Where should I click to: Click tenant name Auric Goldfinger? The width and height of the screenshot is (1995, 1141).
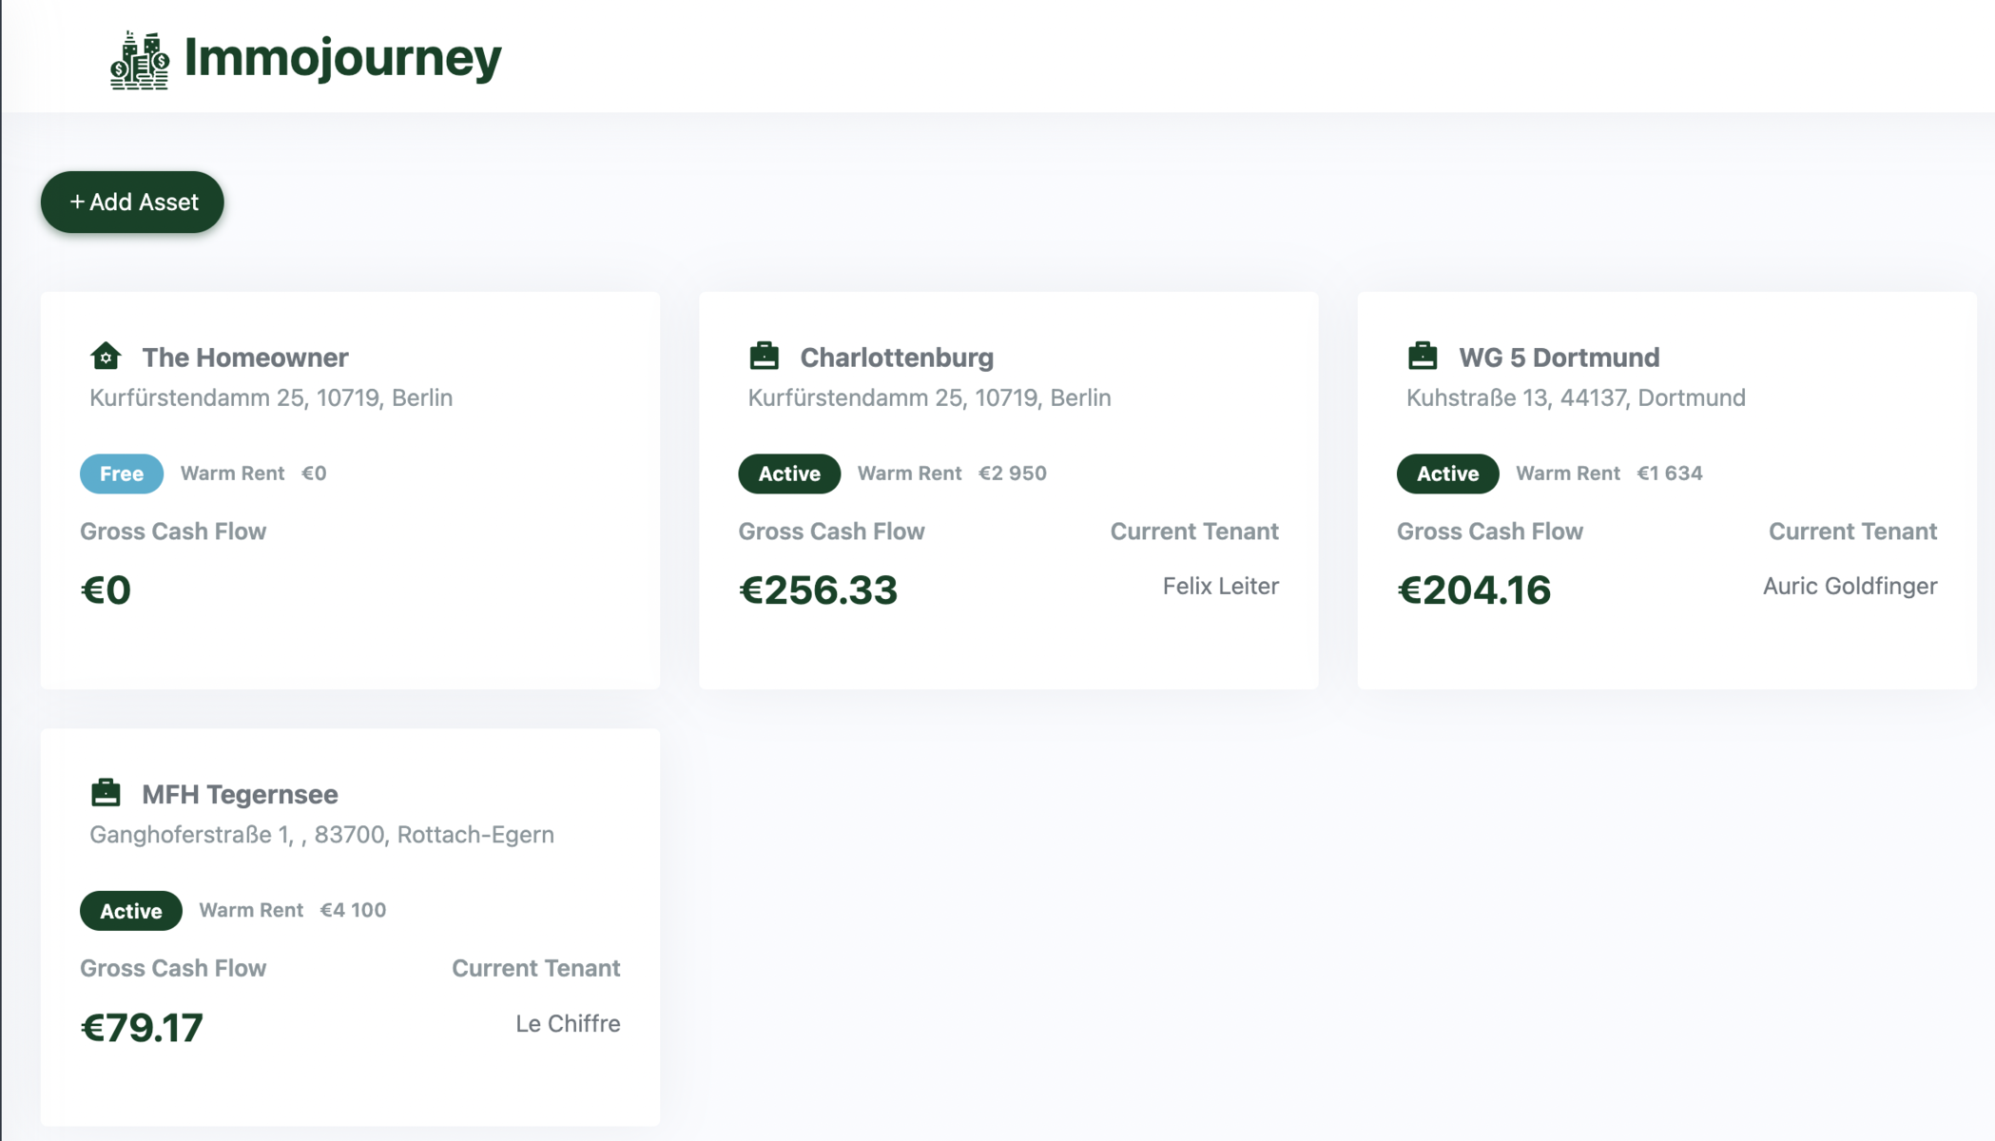(1850, 586)
